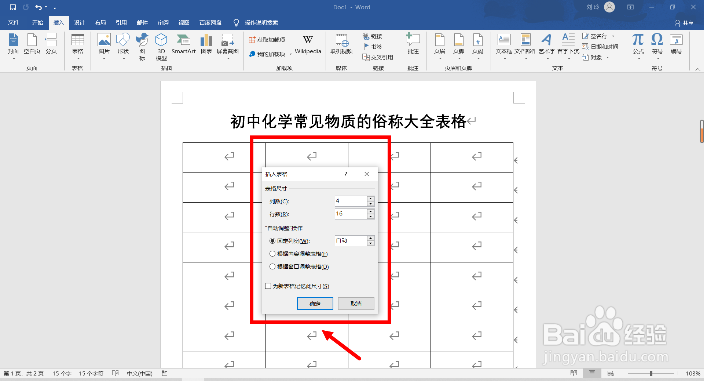Confirm table insertion with 确定
The height and width of the screenshot is (381, 707).
(x=315, y=304)
